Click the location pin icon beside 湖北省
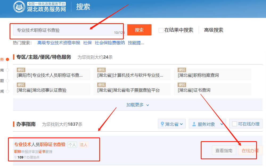This screenshot has height=167, width=266. [x=162, y=124]
